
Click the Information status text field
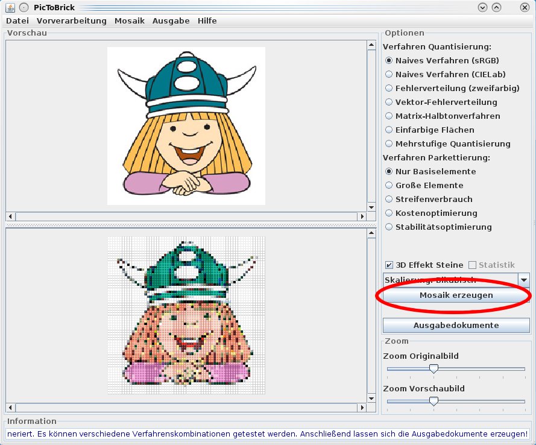(267, 434)
